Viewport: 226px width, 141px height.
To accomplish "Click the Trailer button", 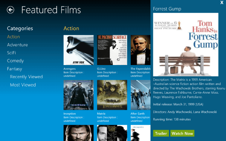I will tap(161, 133).
